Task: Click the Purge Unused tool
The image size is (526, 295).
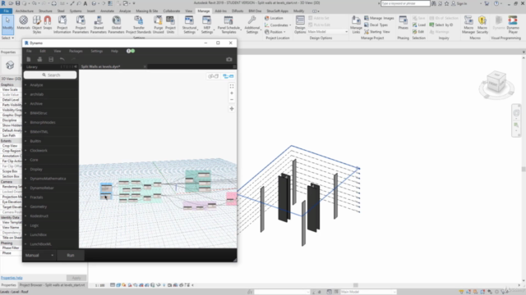Action: tap(158, 25)
